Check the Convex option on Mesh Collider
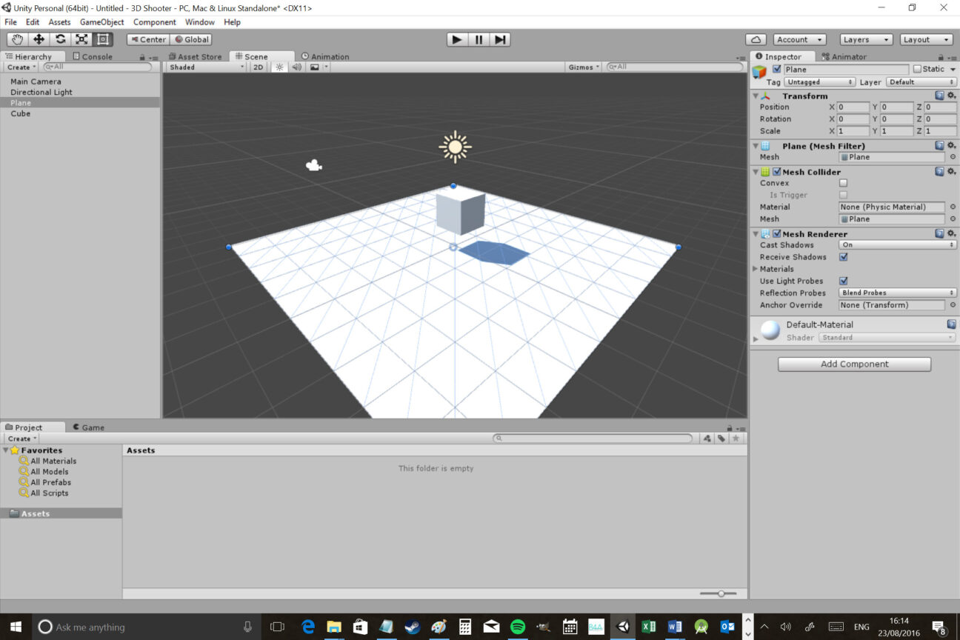This screenshot has width=960, height=640. [842, 183]
